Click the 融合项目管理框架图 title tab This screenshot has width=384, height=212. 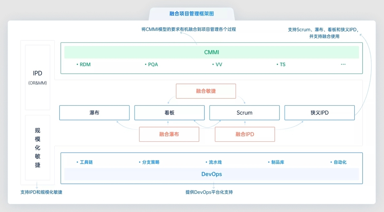[192, 14]
